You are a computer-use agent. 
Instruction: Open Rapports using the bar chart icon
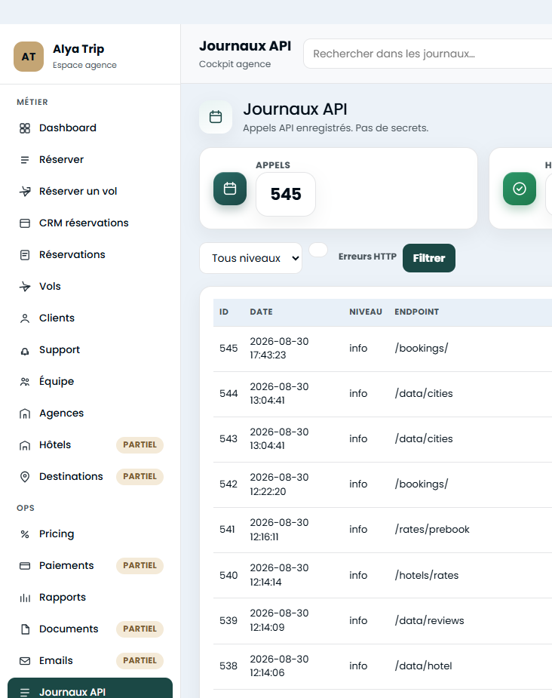click(25, 598)
